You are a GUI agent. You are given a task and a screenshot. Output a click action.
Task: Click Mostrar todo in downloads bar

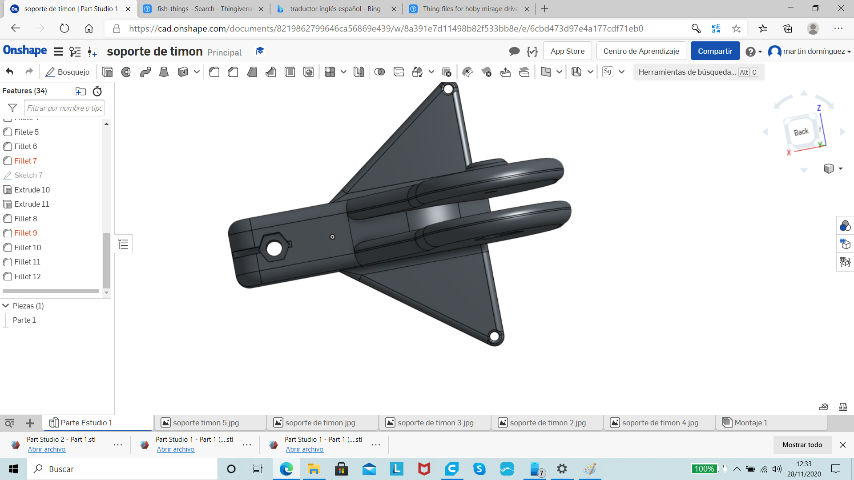click(x=802, y=445)
